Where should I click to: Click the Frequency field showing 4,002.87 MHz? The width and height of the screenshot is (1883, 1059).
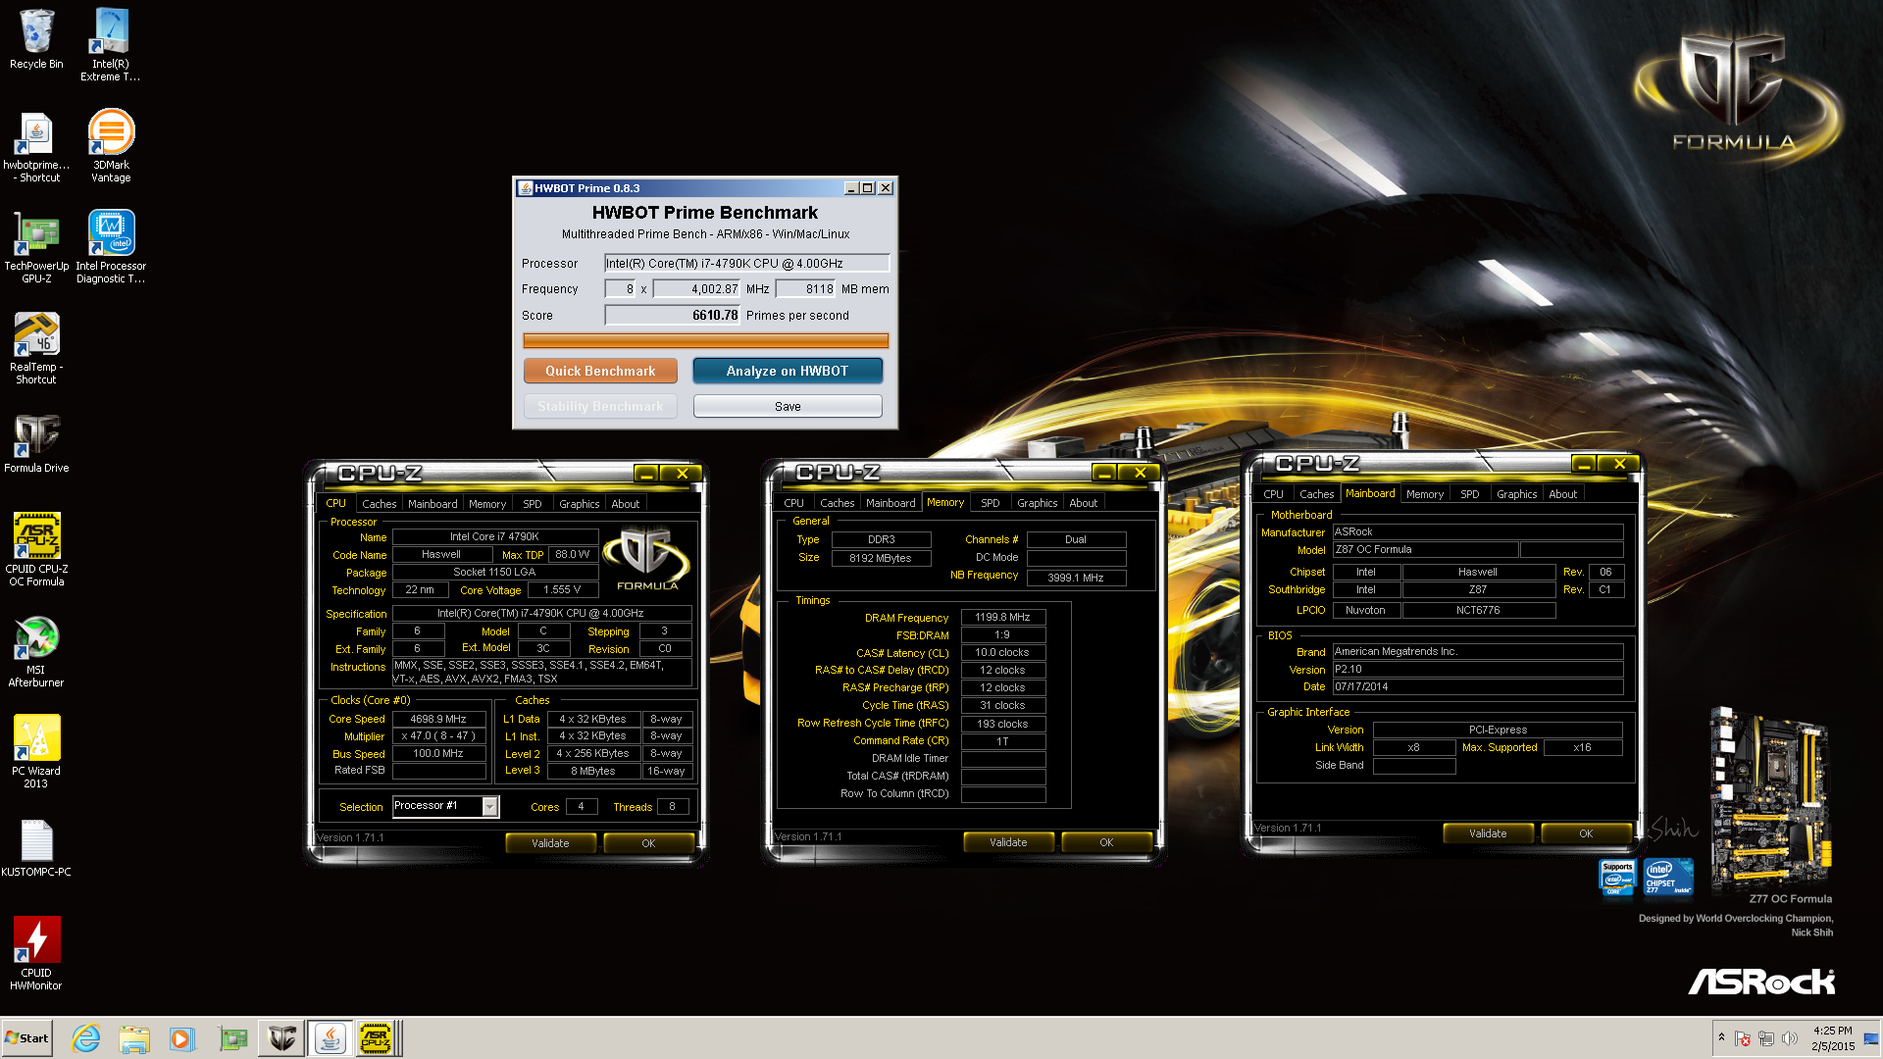point(697,288)
